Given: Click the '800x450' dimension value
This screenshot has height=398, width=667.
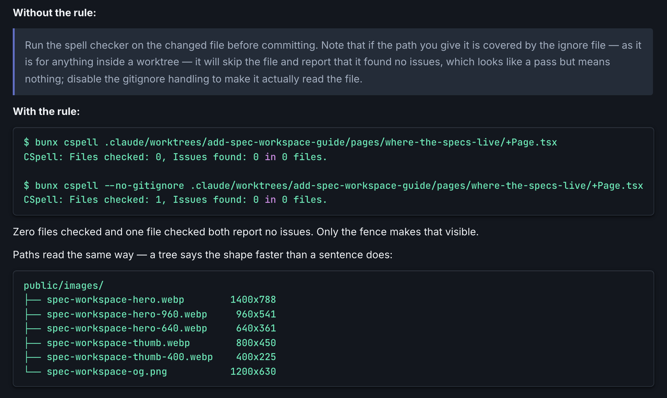Looking at the screenshot, I should (x=256, y=343).
